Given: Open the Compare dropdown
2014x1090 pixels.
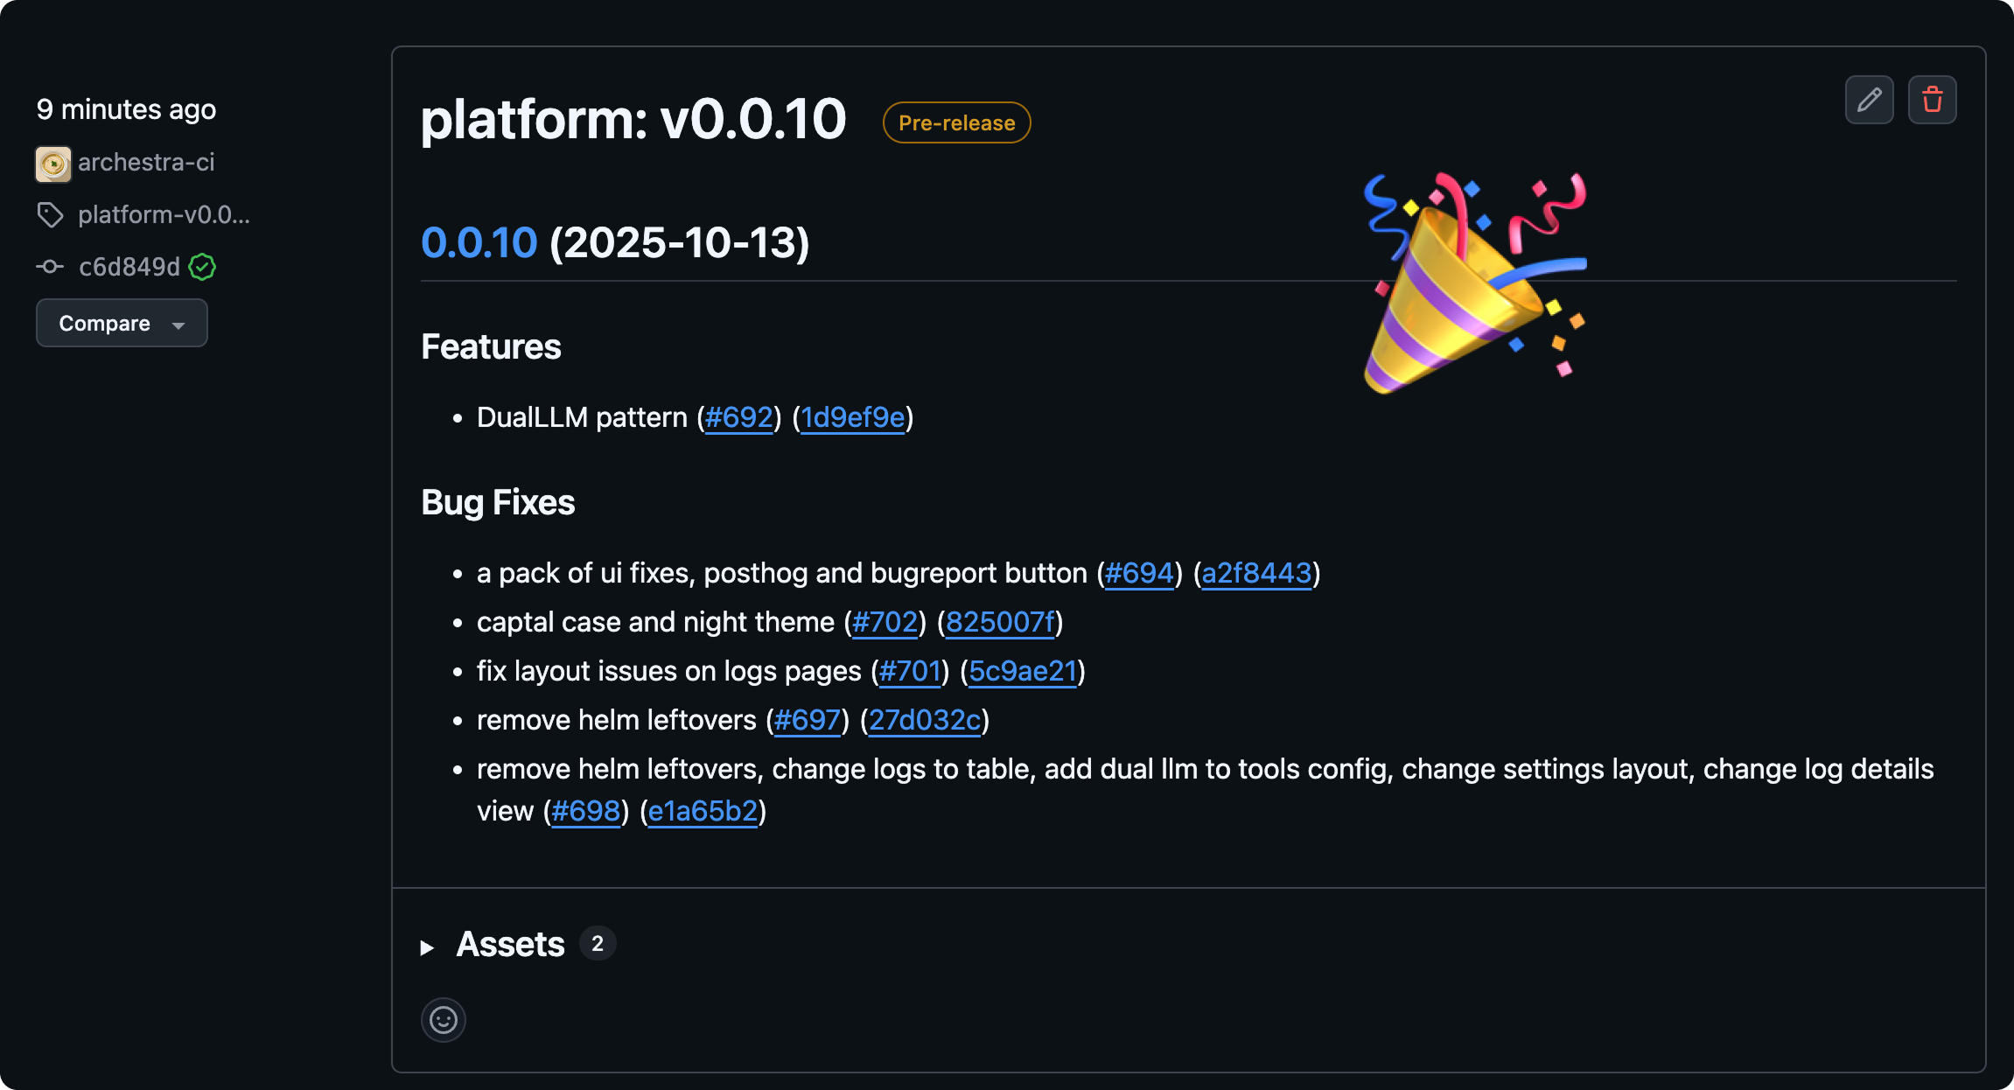Looking at the screenshot, I should click(122, 323).
